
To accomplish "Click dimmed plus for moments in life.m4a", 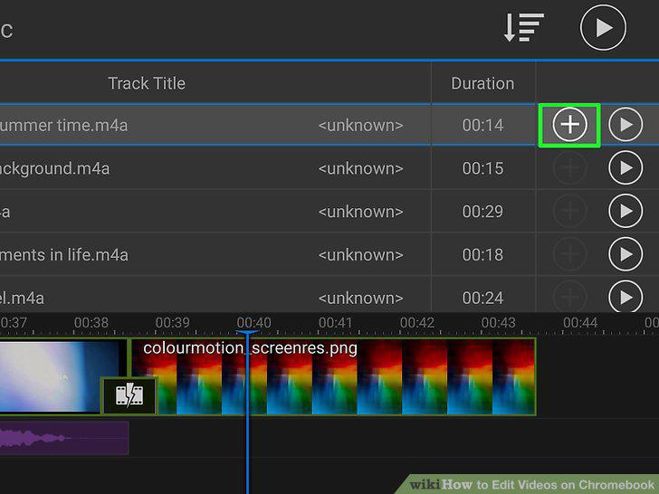I will [x=569, y=254].
